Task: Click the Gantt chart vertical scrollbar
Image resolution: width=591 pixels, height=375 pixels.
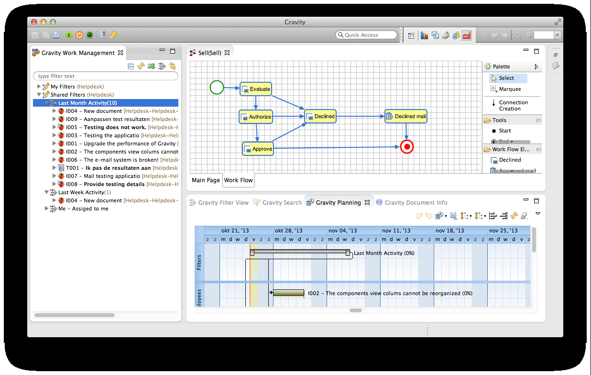Action: click(534, 239)
